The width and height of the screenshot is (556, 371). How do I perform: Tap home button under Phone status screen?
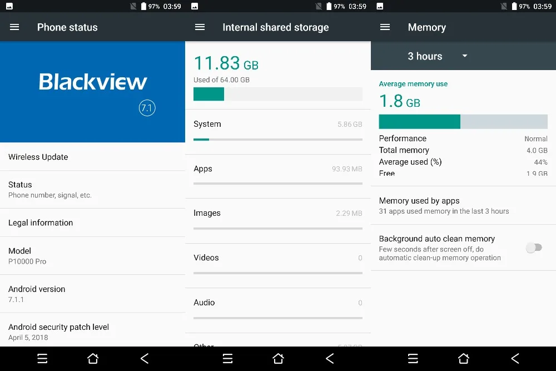[93, 359]
